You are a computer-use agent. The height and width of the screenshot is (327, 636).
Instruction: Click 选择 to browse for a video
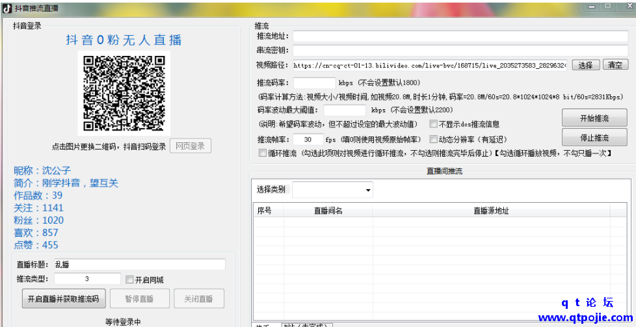(x=586, y=65)
